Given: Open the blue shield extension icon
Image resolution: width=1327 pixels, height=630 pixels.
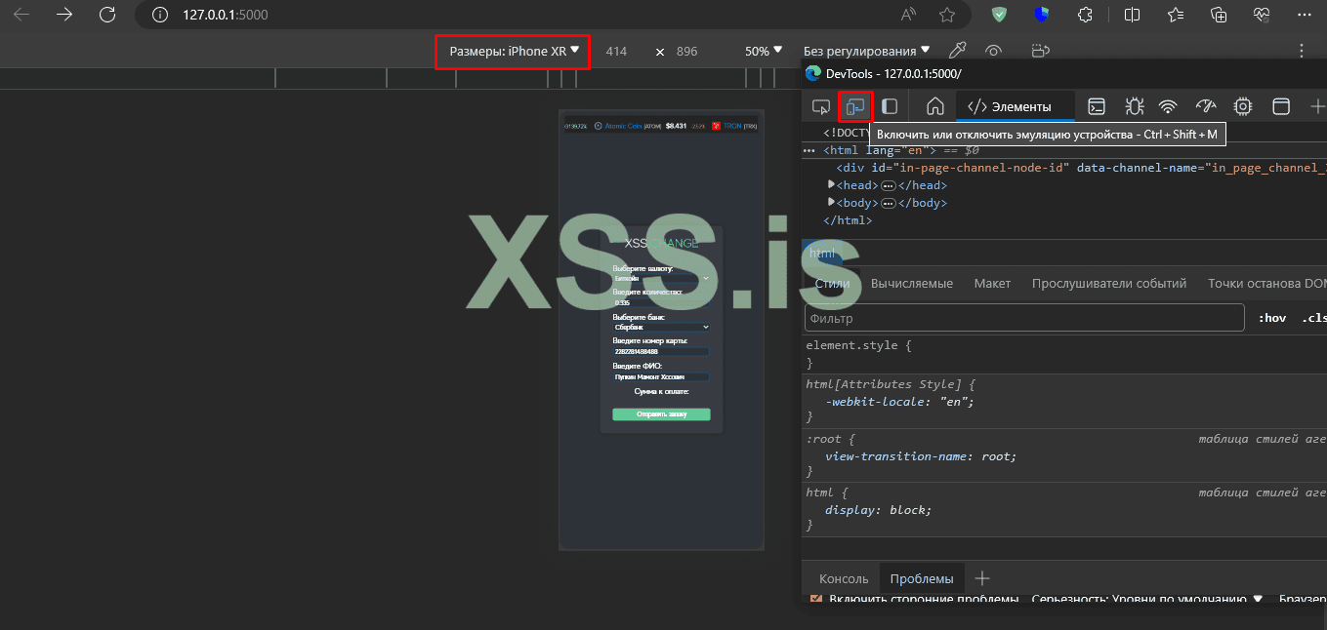Looking at the screenshot, I should 1041,15.
